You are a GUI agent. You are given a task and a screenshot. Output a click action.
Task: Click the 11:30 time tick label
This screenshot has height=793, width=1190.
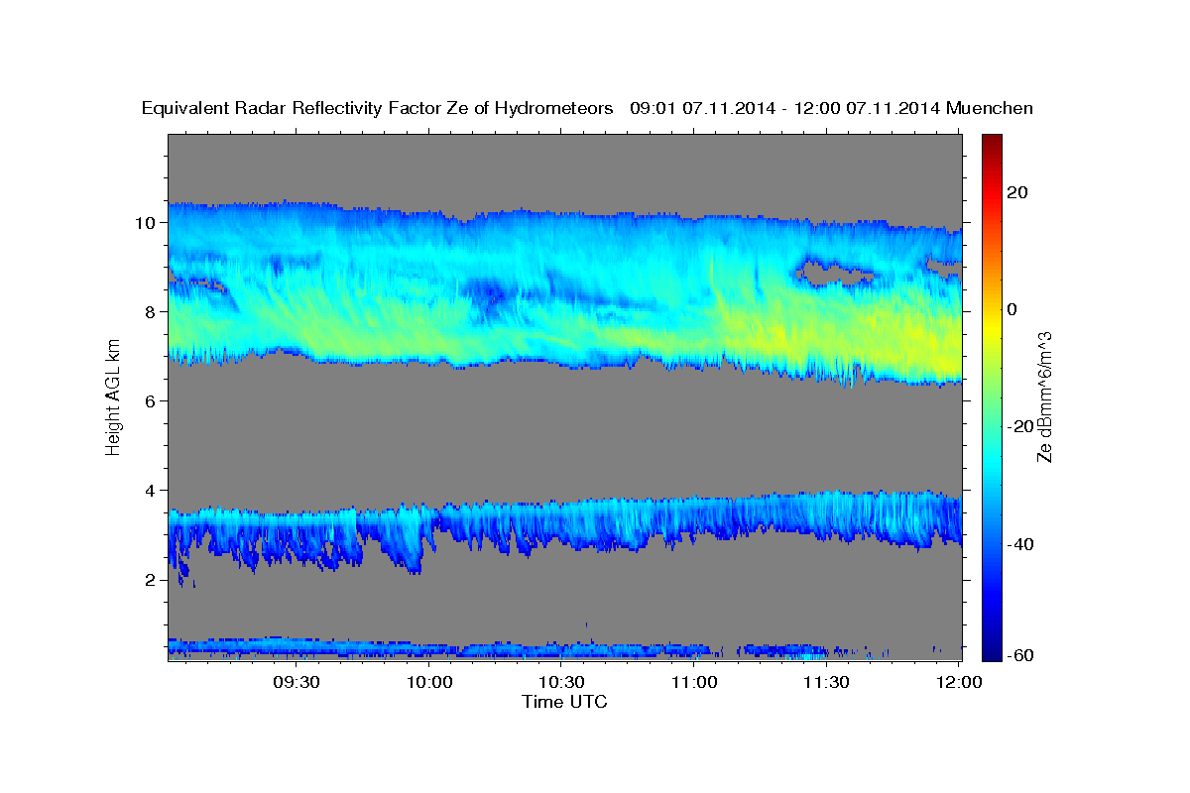(826, 683)
